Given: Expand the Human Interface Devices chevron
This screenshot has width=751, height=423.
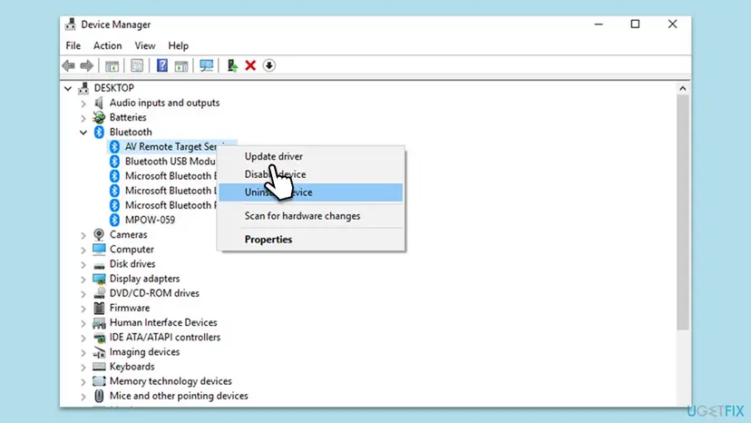Looking at the screenshot, I should pyautogui.click(x=83, y=323).
